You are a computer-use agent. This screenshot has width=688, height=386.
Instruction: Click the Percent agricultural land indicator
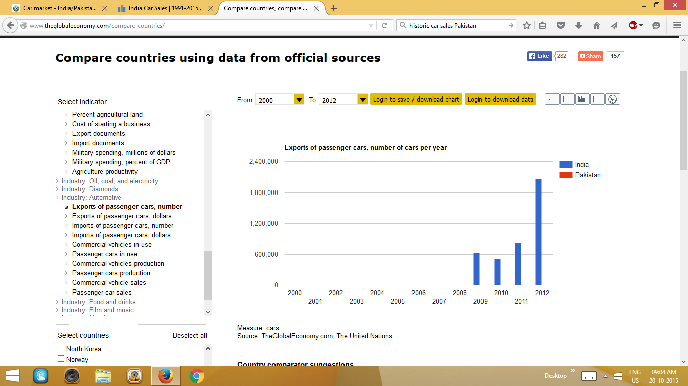point(107,115)
